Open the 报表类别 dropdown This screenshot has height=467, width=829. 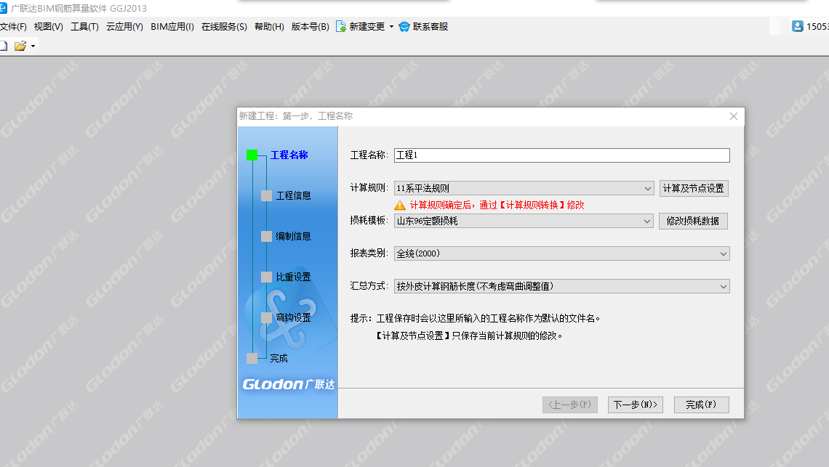562,253
